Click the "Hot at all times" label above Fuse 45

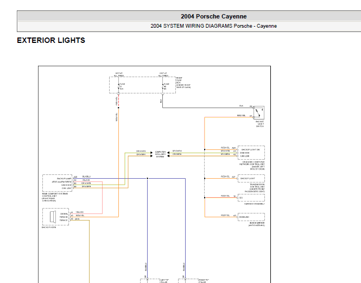coord(163,74)
